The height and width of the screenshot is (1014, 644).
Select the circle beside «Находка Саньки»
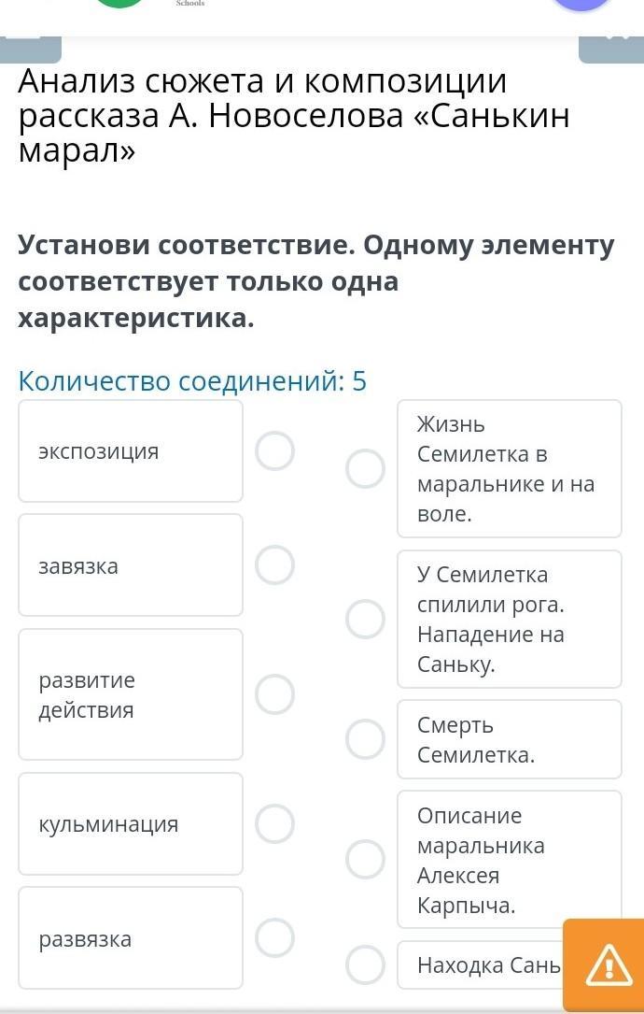coord(365,964)
